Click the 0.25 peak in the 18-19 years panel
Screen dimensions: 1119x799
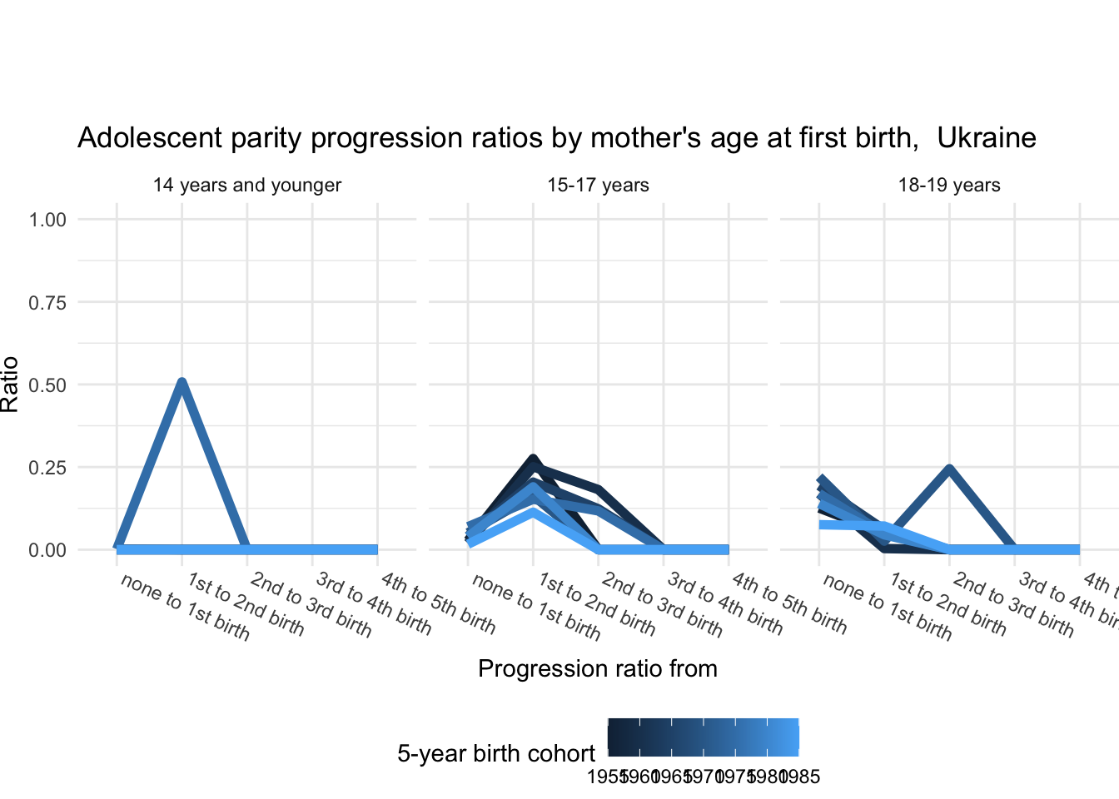[x=949, y=469]
